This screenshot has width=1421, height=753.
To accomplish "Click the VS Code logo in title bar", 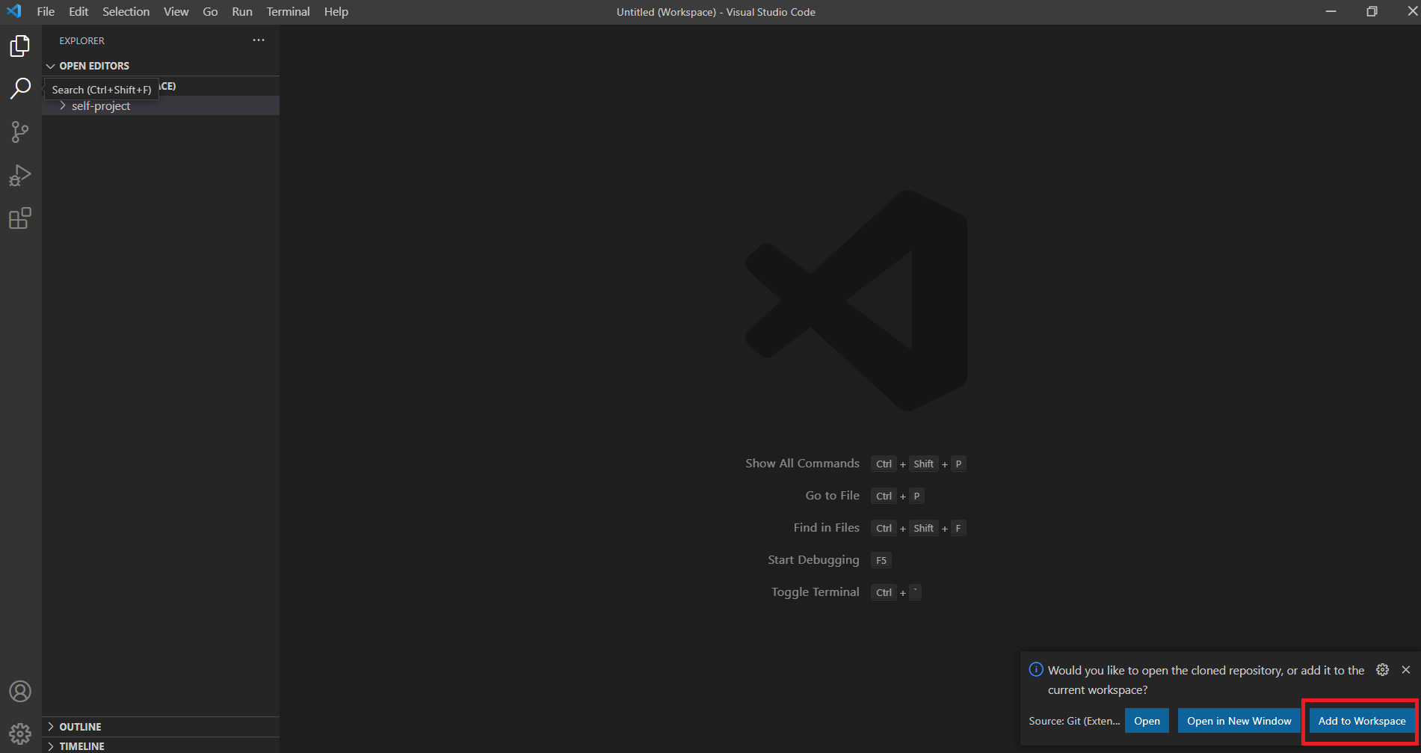I will coord(14,11).
